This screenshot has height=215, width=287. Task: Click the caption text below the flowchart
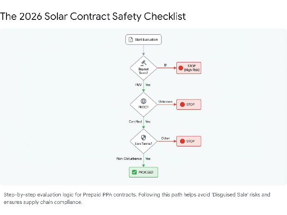(137, 198)
